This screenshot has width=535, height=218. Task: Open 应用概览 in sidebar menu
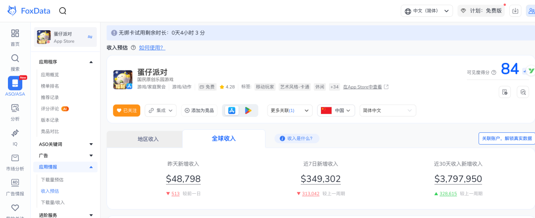tap(50, 75)
